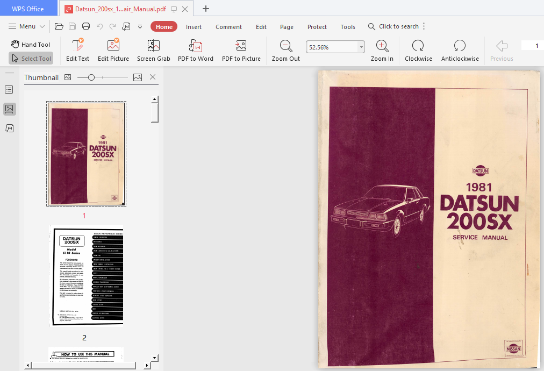Viewport: 544px width, 371px height.
Task: Click the thumbnail panel scroll down arrow
Action: point(155,358)
